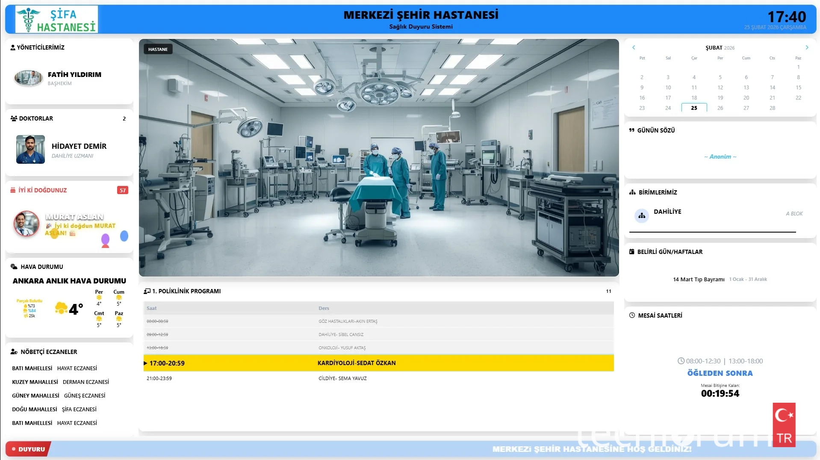Select the highlighted 17:00-20:59 Kardiyoloji row

[x=378, y=363]
